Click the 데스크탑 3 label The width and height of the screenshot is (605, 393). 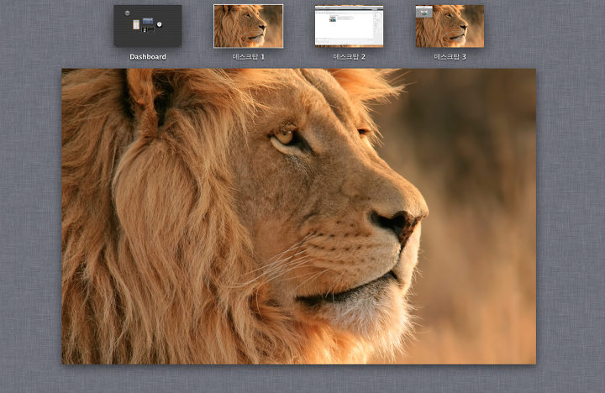tap(450, 57)
